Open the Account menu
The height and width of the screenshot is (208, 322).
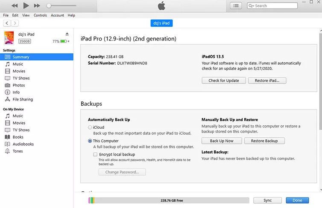pyautogui.click(x=57, y=15)
